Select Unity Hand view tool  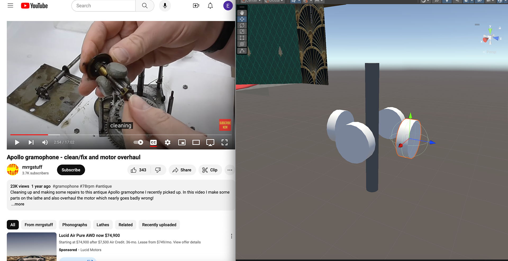pos(242,13)
